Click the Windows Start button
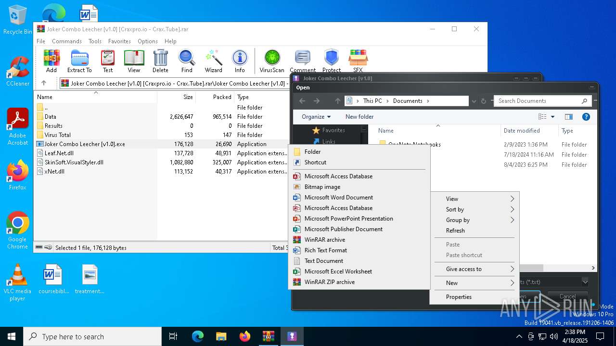Screen dimensions: 616x346 pos(12,336)
